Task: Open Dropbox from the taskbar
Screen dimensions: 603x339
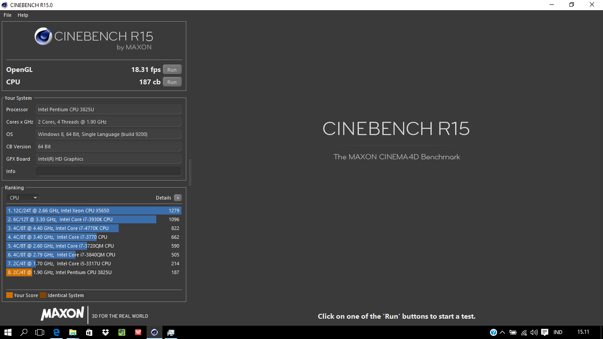Action: (x=106, y=332)
